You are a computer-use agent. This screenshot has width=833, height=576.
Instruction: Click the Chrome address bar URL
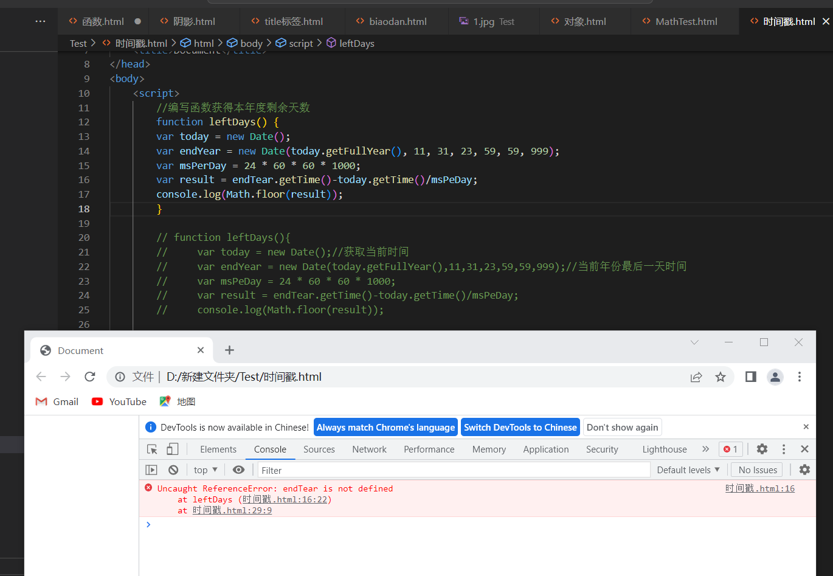coord(244,377)
